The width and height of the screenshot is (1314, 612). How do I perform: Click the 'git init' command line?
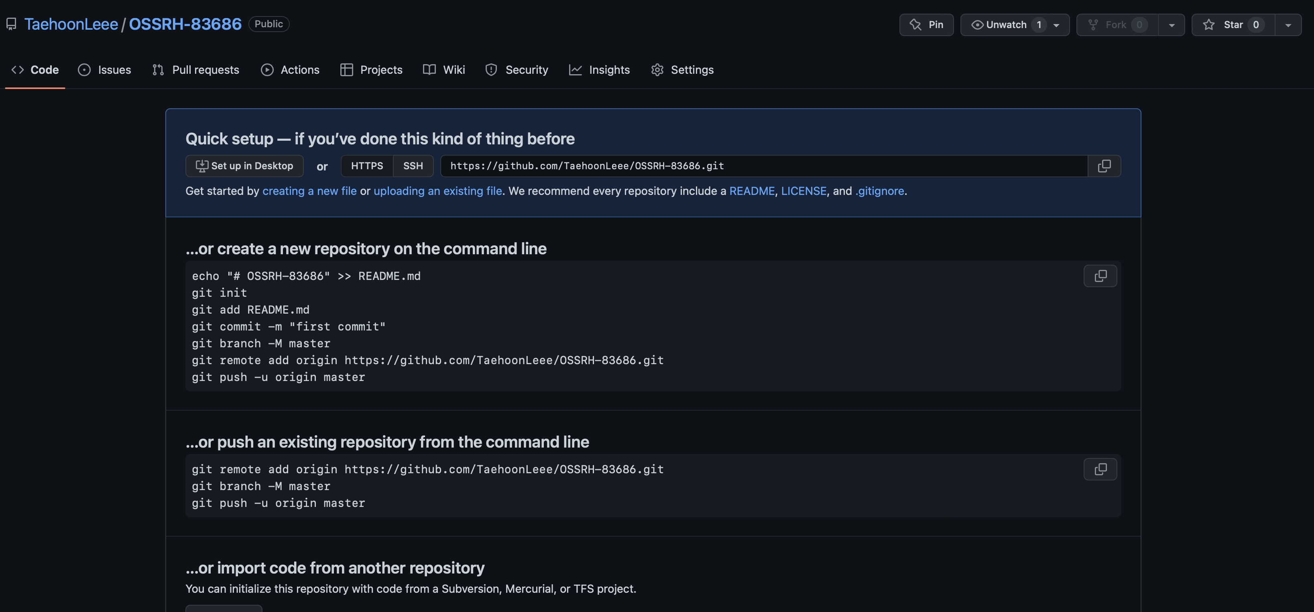(220, 293)
